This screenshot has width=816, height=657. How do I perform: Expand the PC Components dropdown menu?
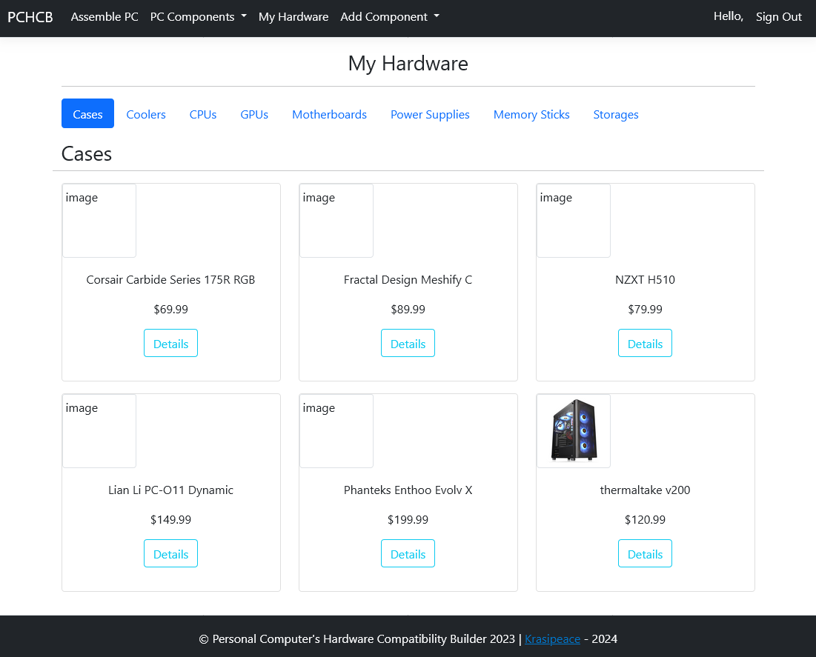(x=199, y=16)
